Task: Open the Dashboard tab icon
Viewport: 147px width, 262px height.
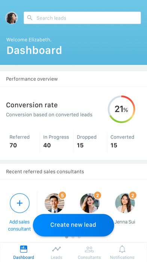Action: coord(24,249)
